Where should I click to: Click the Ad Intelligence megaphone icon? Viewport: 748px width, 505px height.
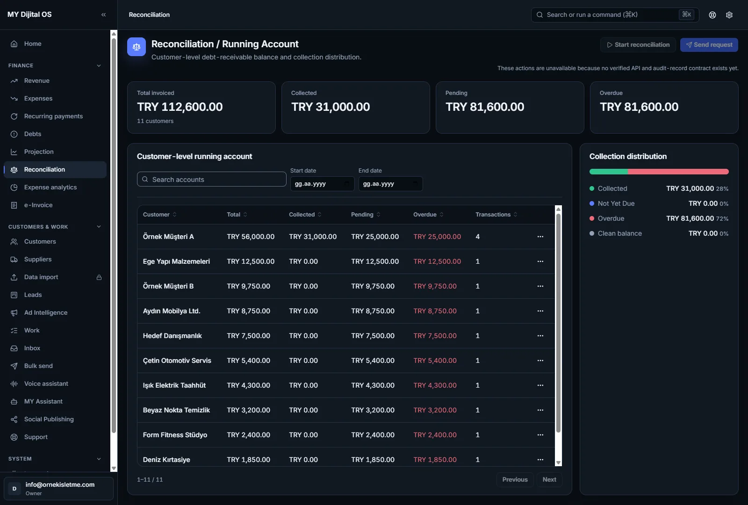(14, 313)
